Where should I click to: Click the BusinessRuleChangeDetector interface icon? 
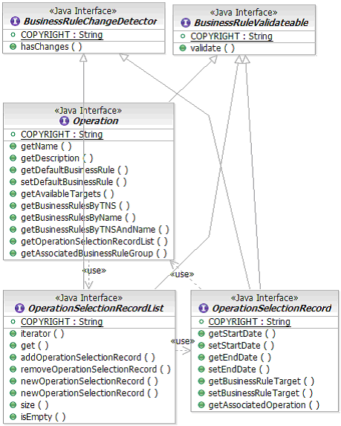15,22
